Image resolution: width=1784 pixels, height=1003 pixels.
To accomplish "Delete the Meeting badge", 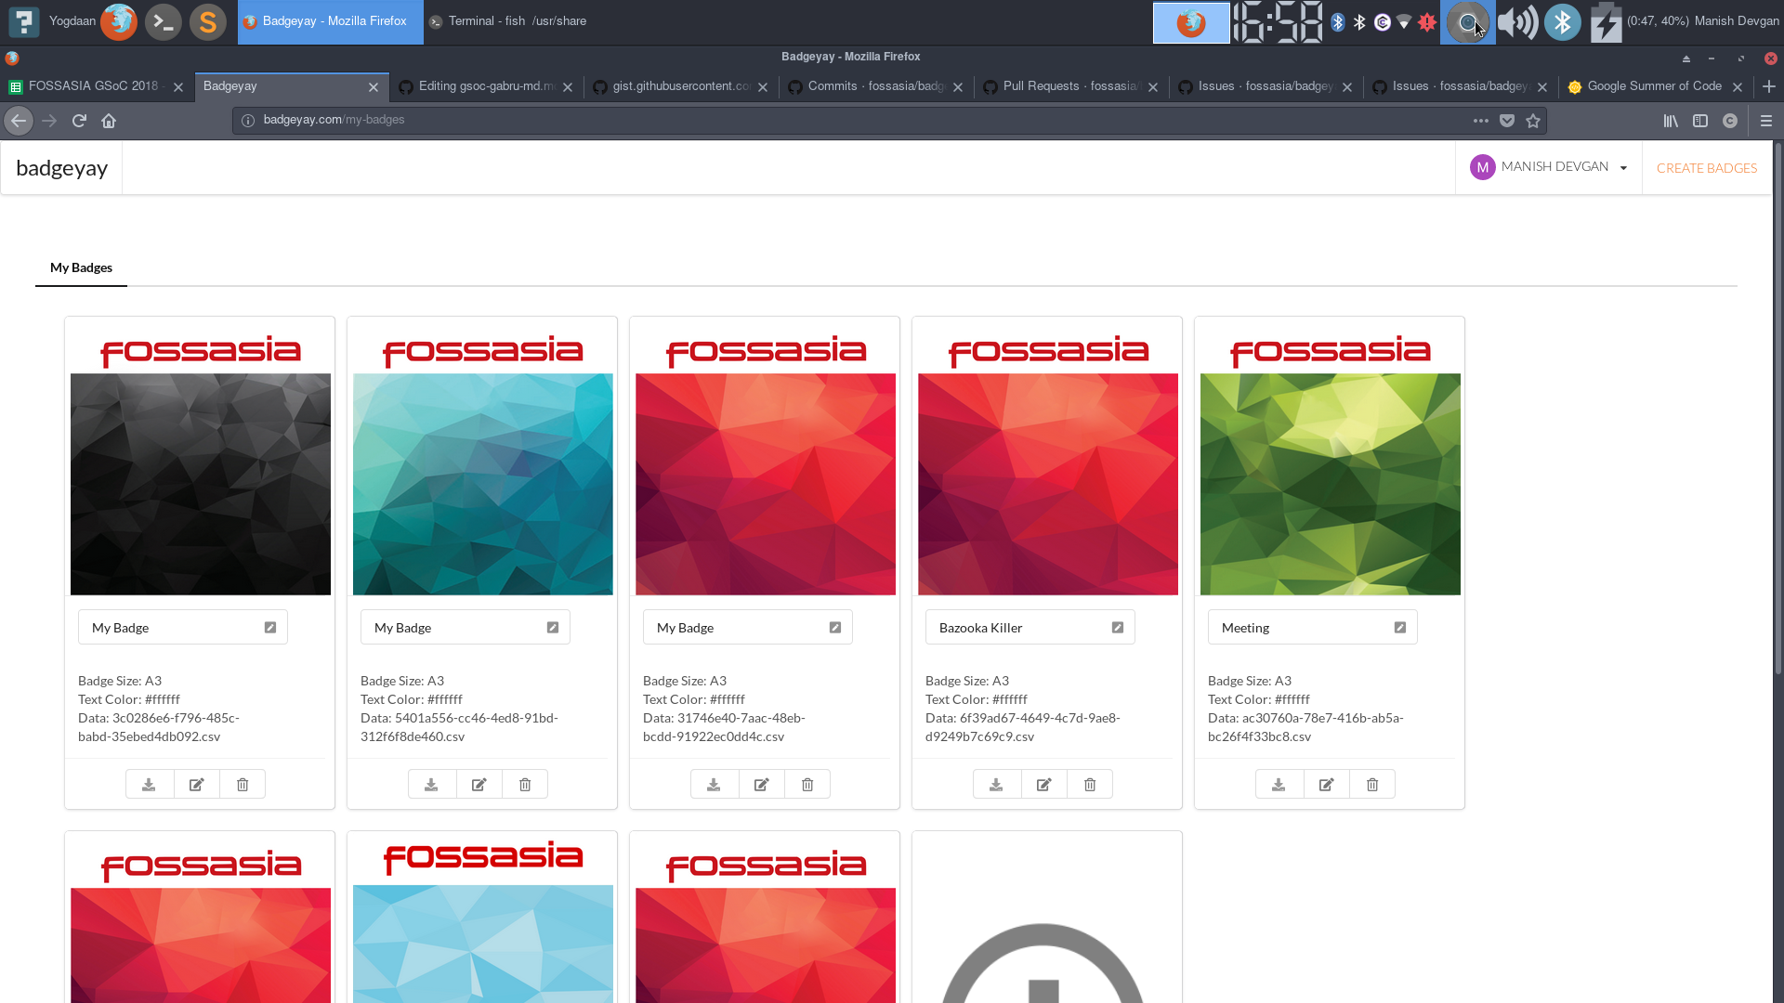I will pos(1372,785).
